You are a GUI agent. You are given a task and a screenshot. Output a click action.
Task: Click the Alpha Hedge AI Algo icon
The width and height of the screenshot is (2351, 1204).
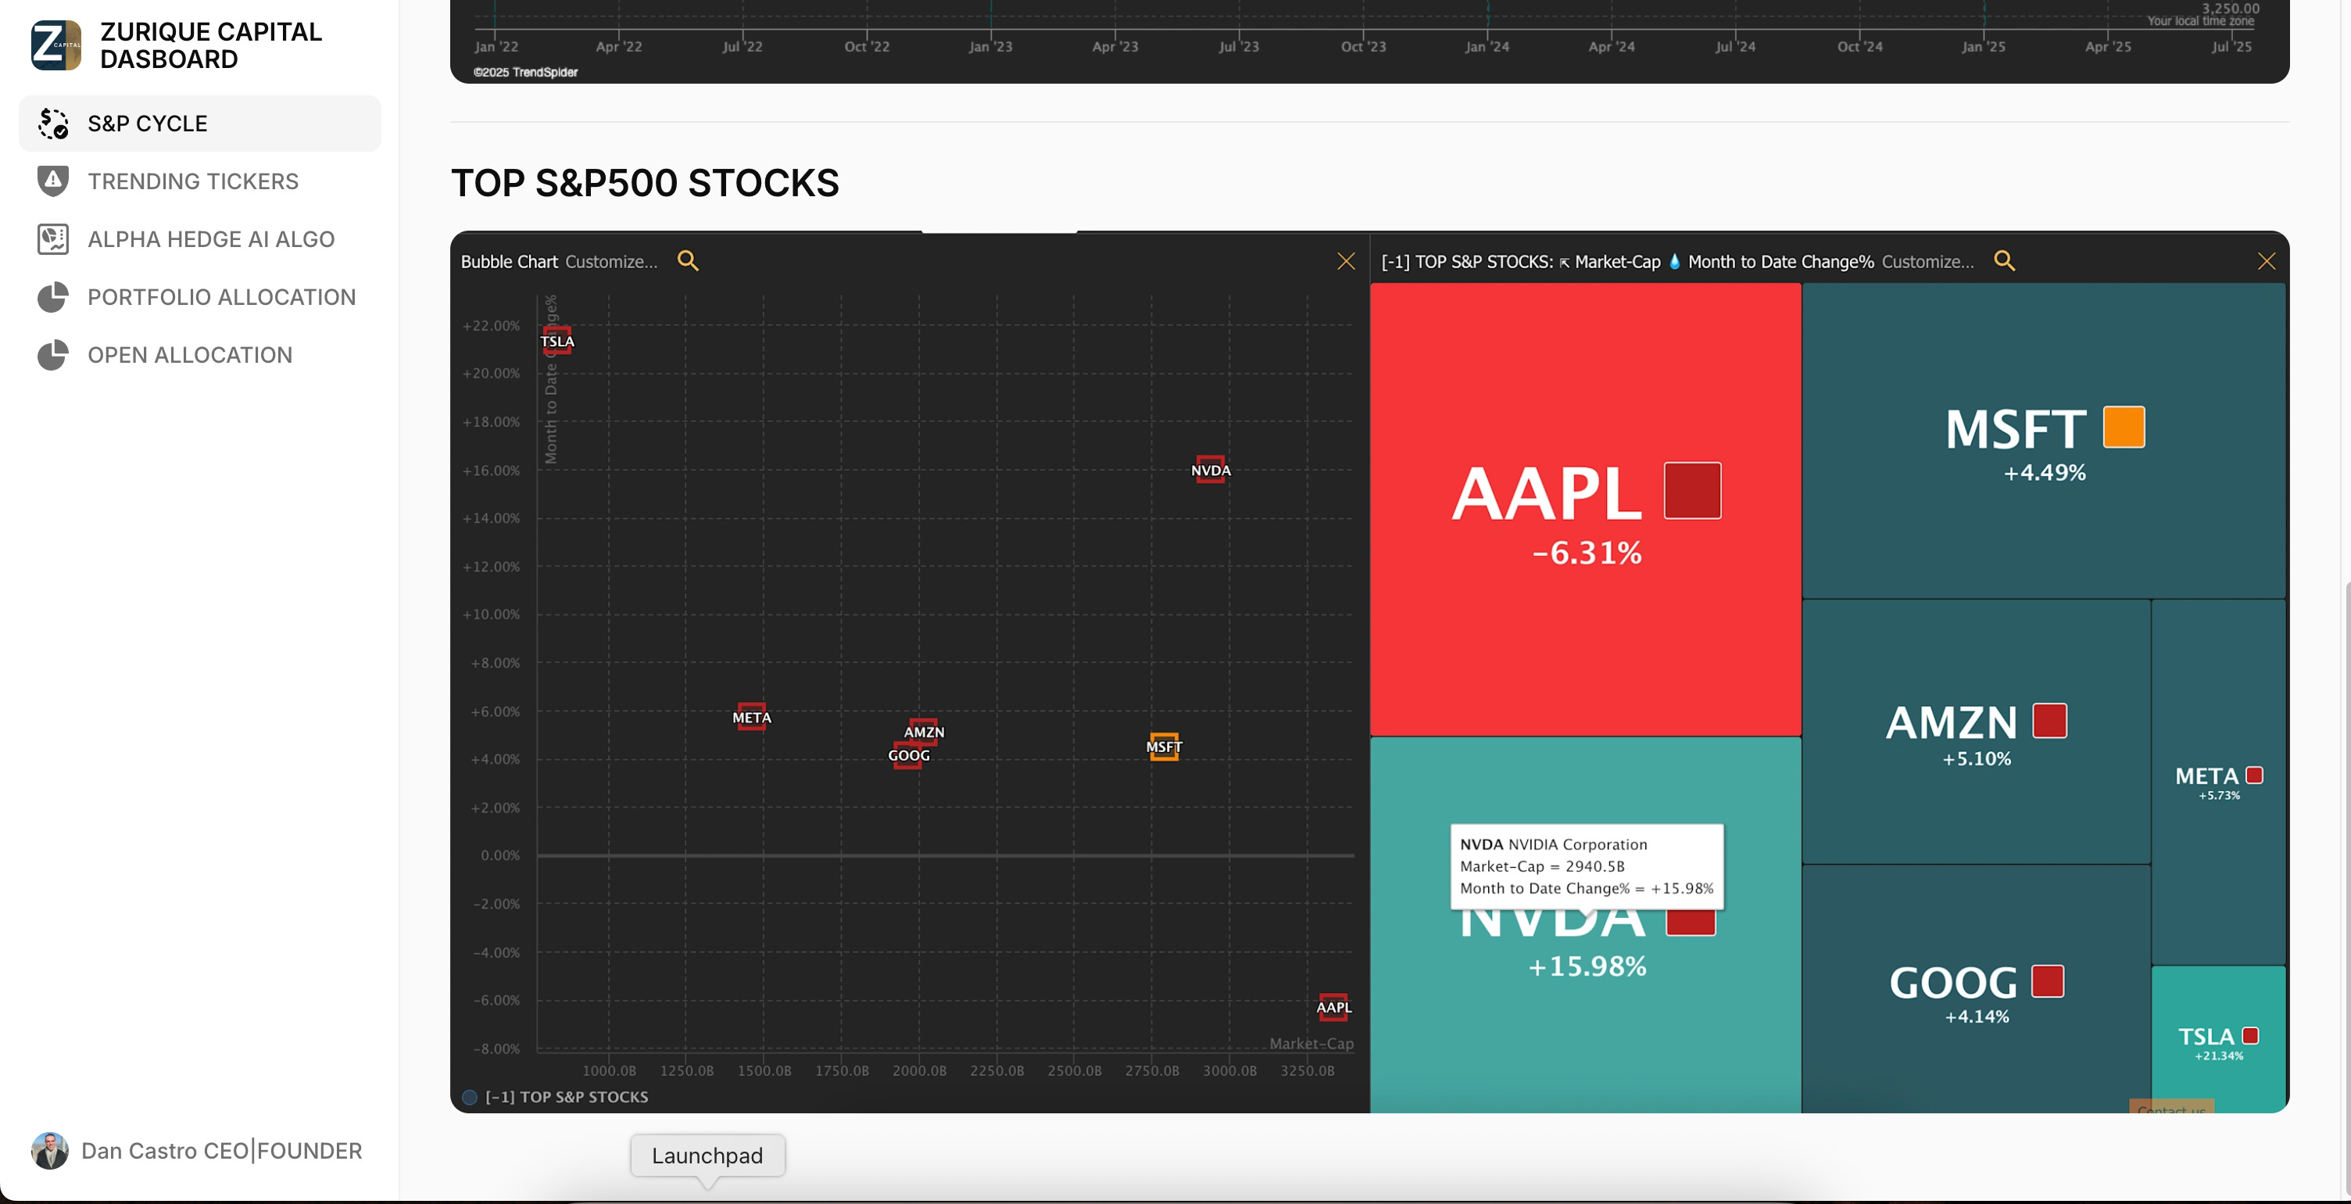[x=53, y=239]
